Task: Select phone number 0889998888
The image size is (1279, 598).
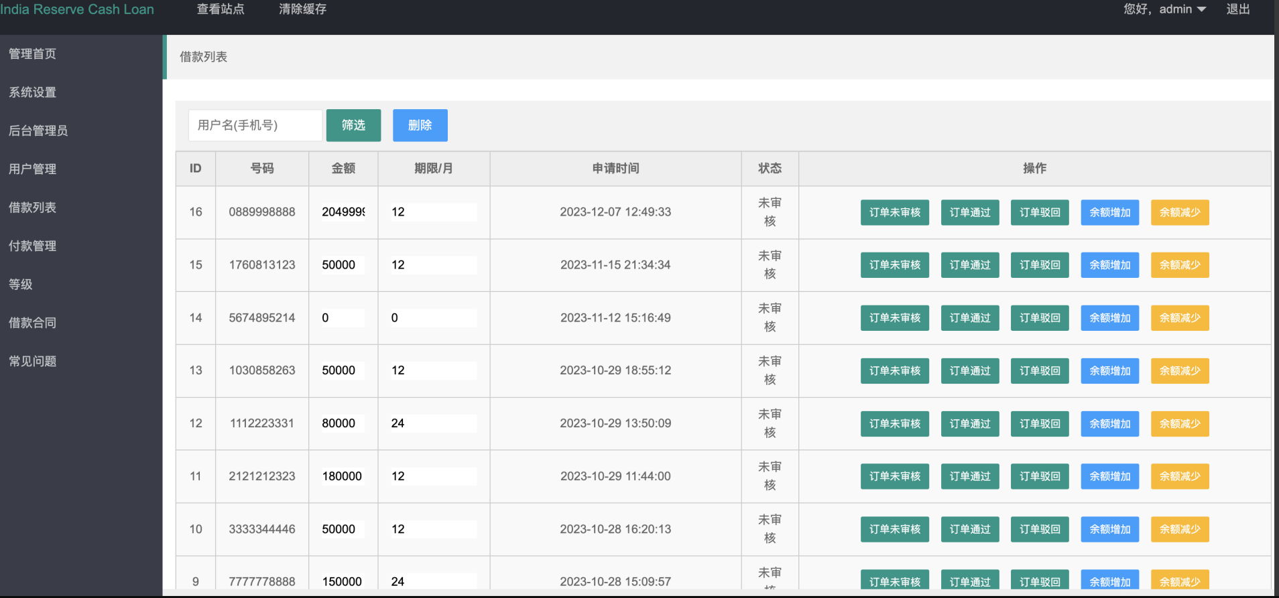Action: tap(262, 212)
